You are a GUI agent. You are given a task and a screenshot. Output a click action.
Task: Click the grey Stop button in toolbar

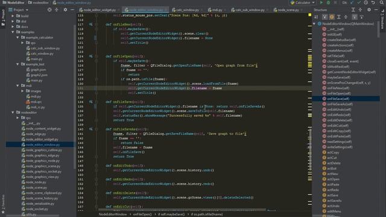point(335,2)
